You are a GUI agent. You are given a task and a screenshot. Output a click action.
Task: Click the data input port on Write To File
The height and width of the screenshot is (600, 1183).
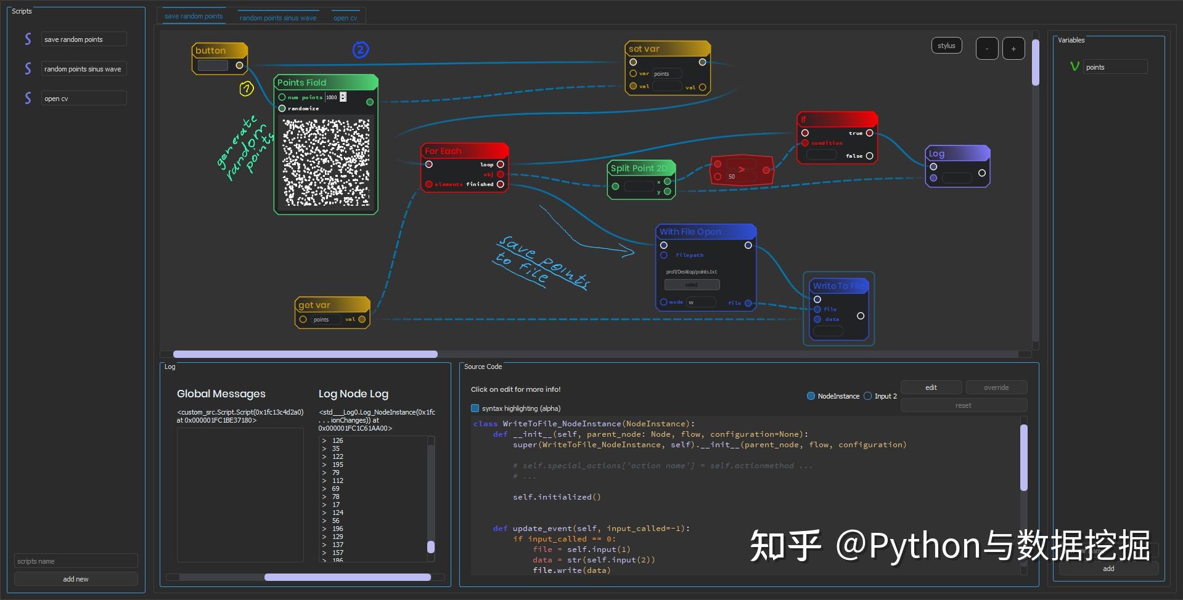click(x=817, y=319)
